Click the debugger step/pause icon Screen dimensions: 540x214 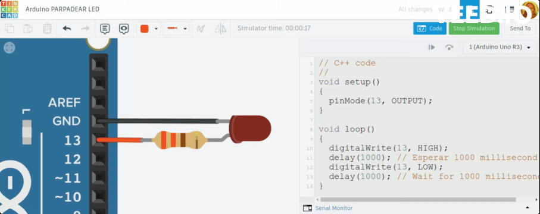432,48
